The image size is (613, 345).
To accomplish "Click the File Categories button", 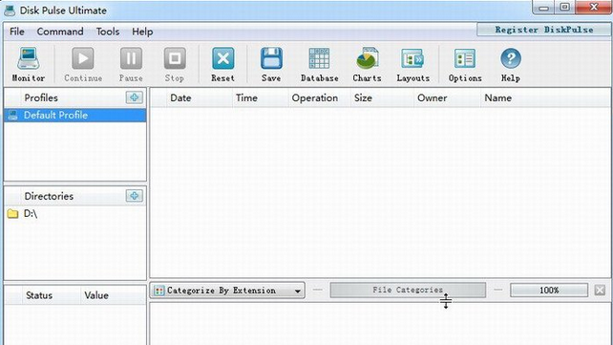I will 408,290.
